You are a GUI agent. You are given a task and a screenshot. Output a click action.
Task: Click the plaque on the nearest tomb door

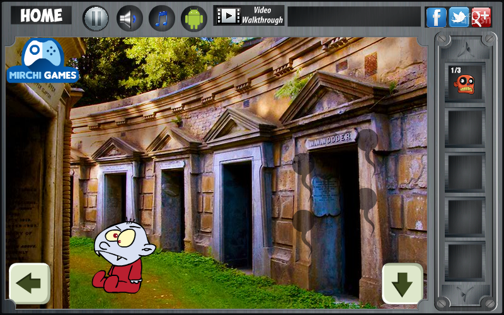click(326, 195)
